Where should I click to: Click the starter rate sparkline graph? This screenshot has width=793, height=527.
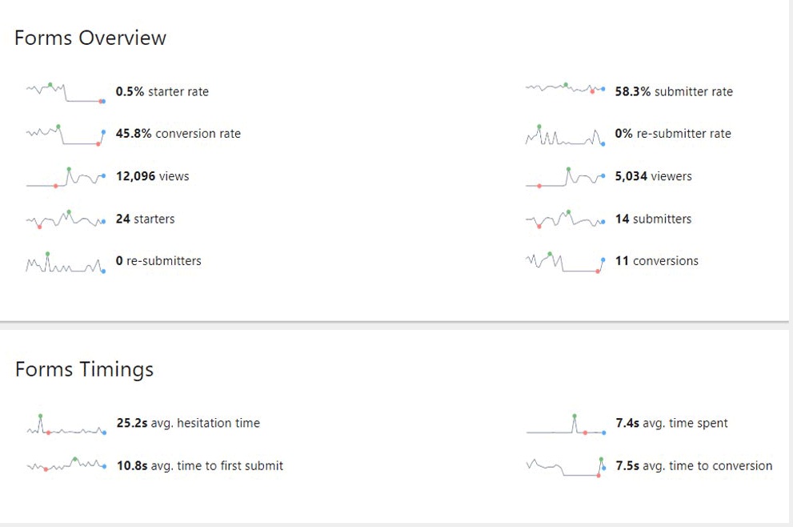coord(66,92)
